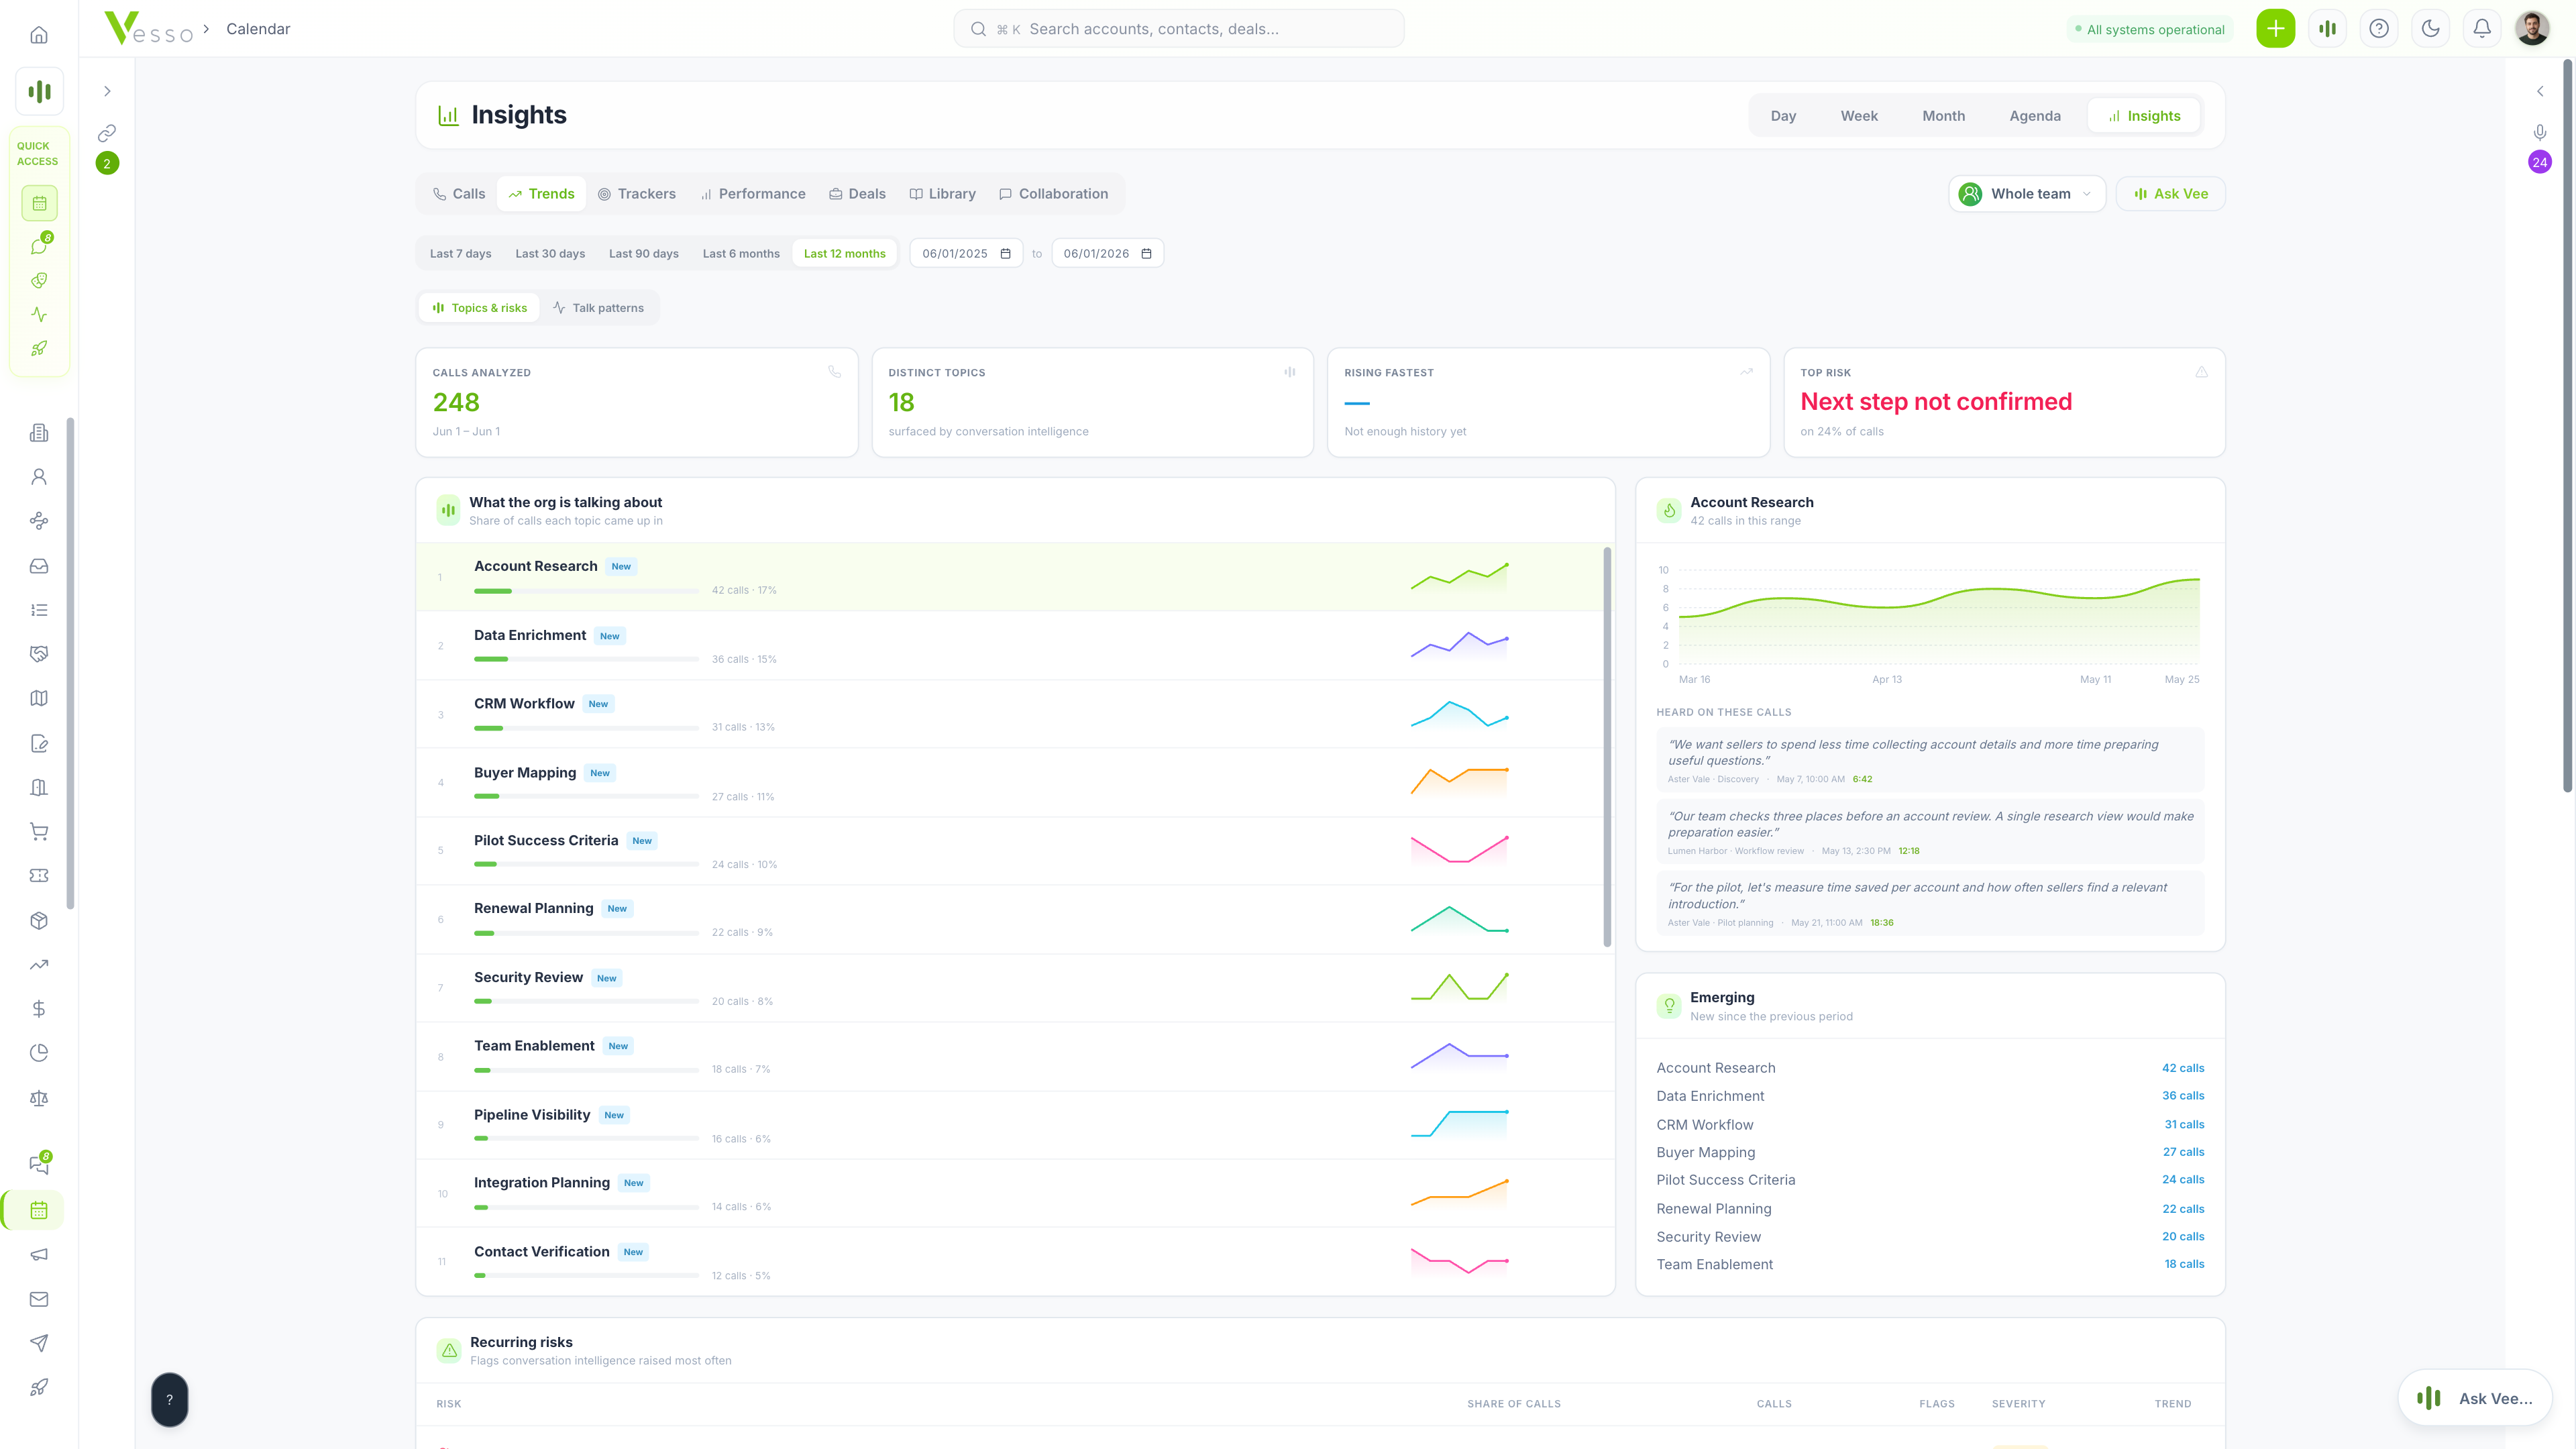This screenshot has width=2576, height=1449.
Task: Open the Whole team dropdown
Action: 2026,194
